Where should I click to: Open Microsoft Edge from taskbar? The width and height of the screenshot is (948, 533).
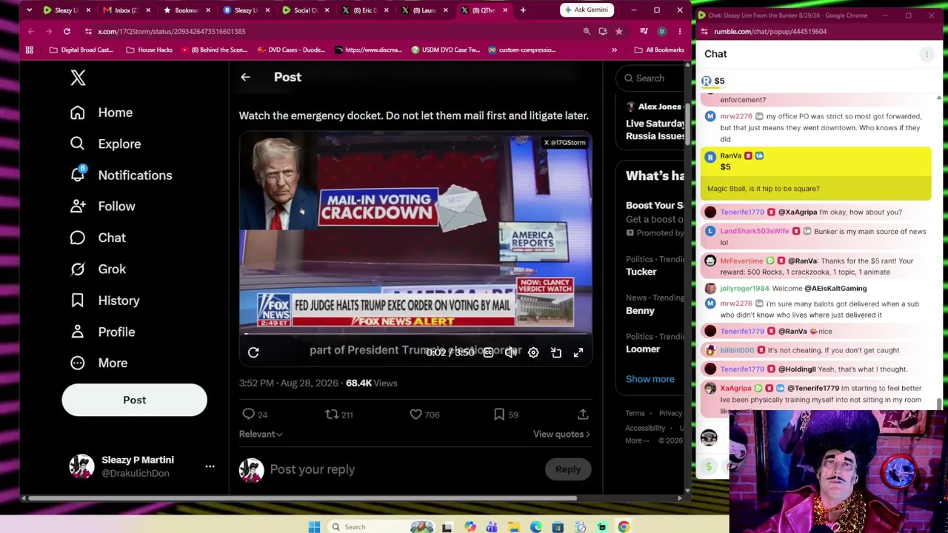[535, 527]
